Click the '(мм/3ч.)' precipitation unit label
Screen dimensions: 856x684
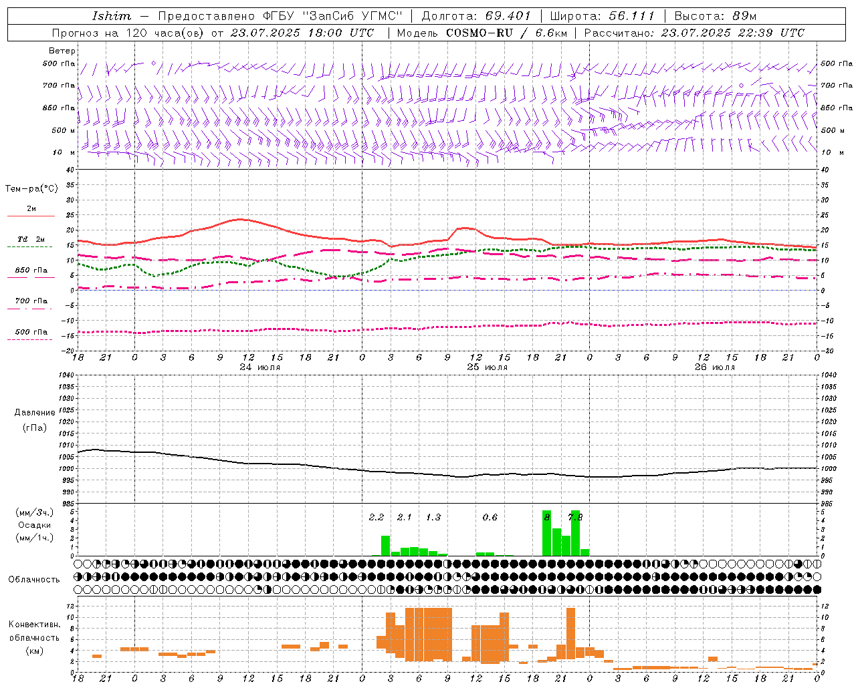(35, 512)
